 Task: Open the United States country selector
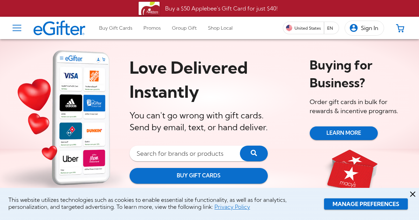(x=303, y=28)
